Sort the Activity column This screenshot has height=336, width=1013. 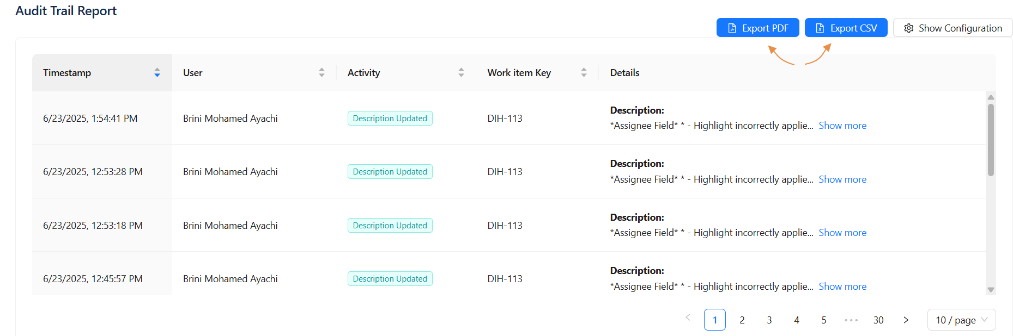(461, 72)
